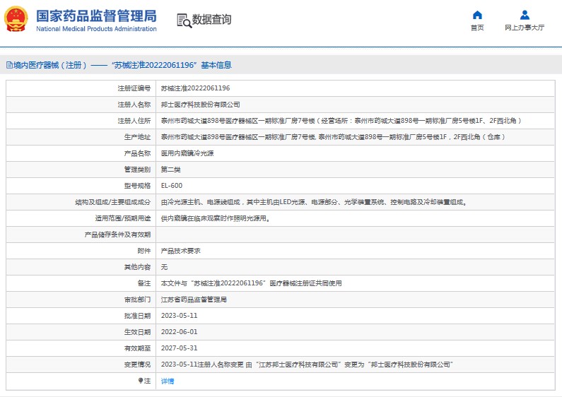Viewport: 562px width, 397px height.
Task: Click the 型号规格 row label
Action: pos(137,186)
